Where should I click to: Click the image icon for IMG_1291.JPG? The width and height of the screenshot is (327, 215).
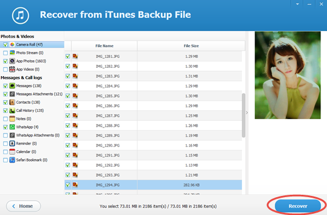tap(75, 155)
